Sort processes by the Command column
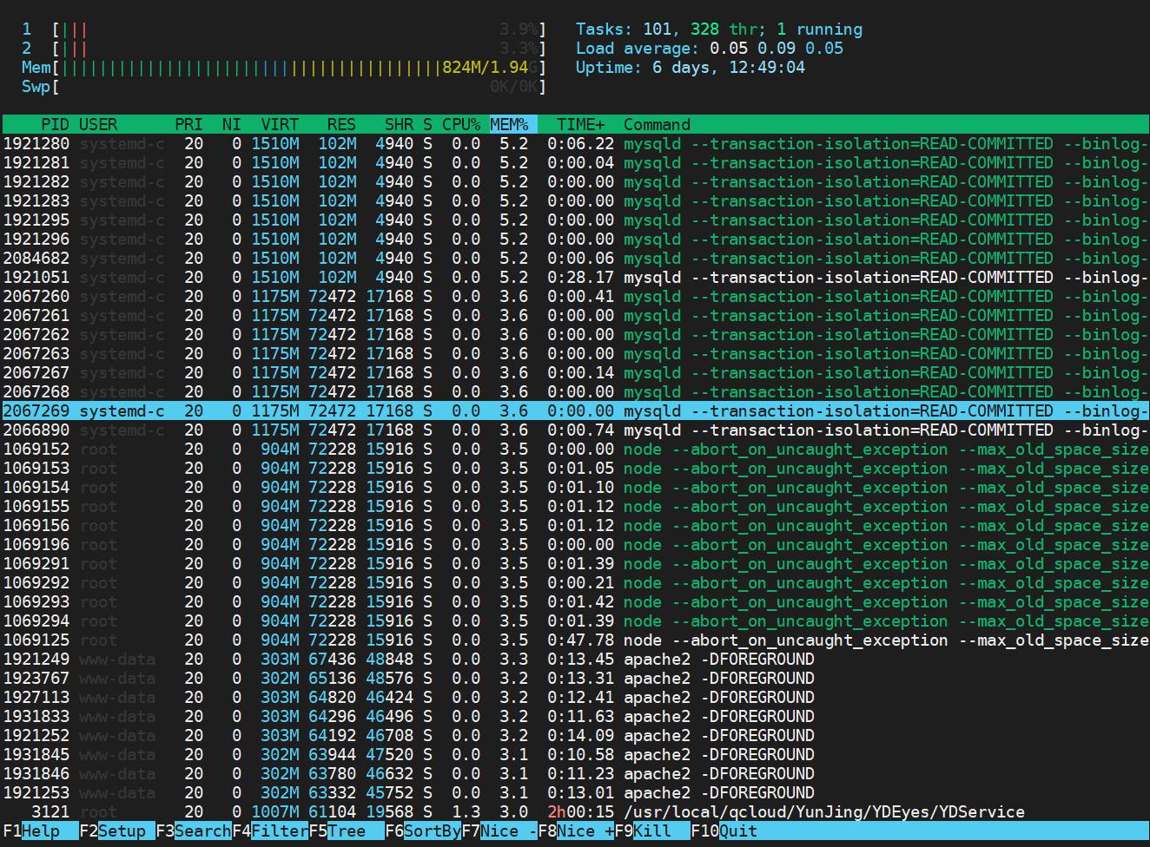 coord(657,124)
